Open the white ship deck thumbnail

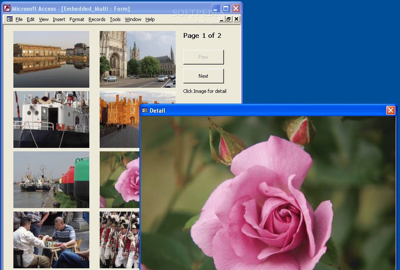pos(51,120)
